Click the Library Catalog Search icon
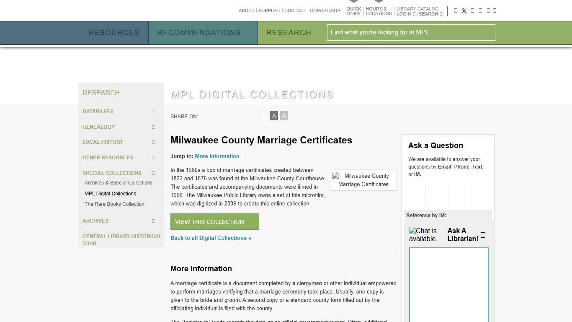 point(441,14)
